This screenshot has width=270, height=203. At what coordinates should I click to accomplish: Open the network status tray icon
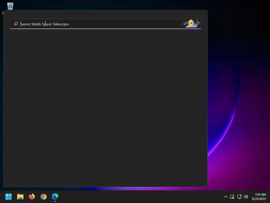pos(239,197)
